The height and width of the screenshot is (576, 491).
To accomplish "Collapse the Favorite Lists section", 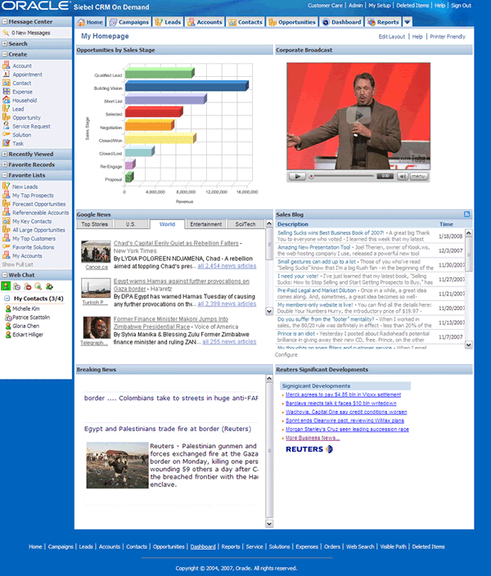I will [x=5, y=175].
